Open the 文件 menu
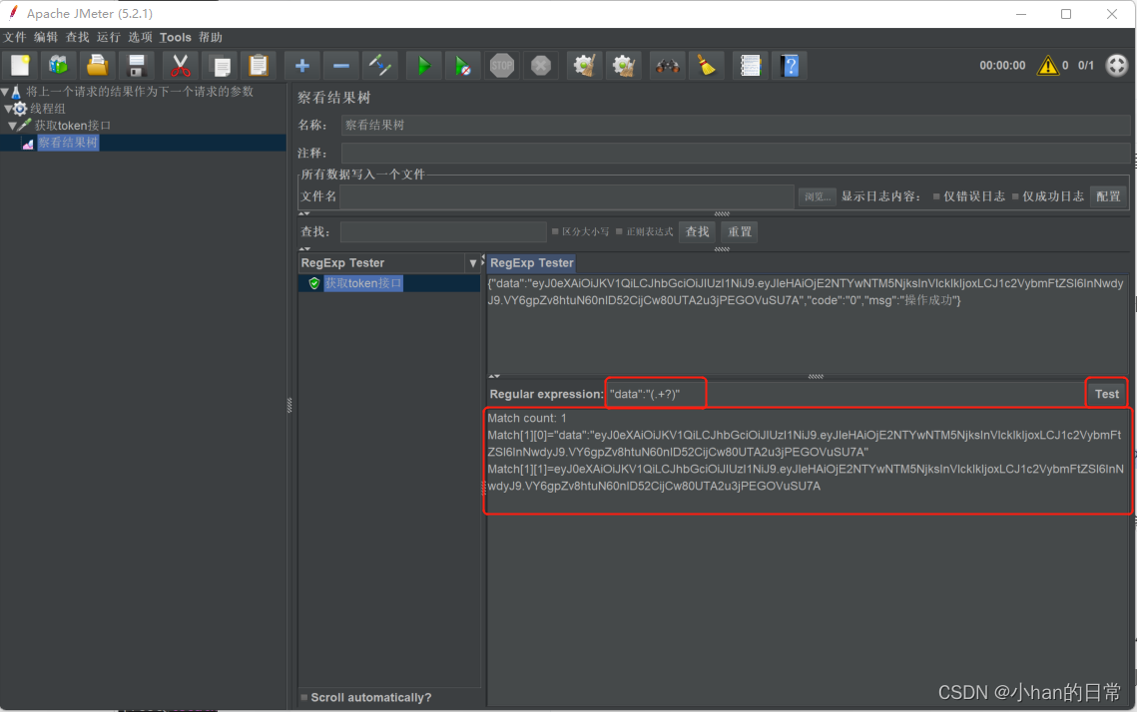Image resolution: width=1137 pixels, height=712 pixels. pos(15,37)
